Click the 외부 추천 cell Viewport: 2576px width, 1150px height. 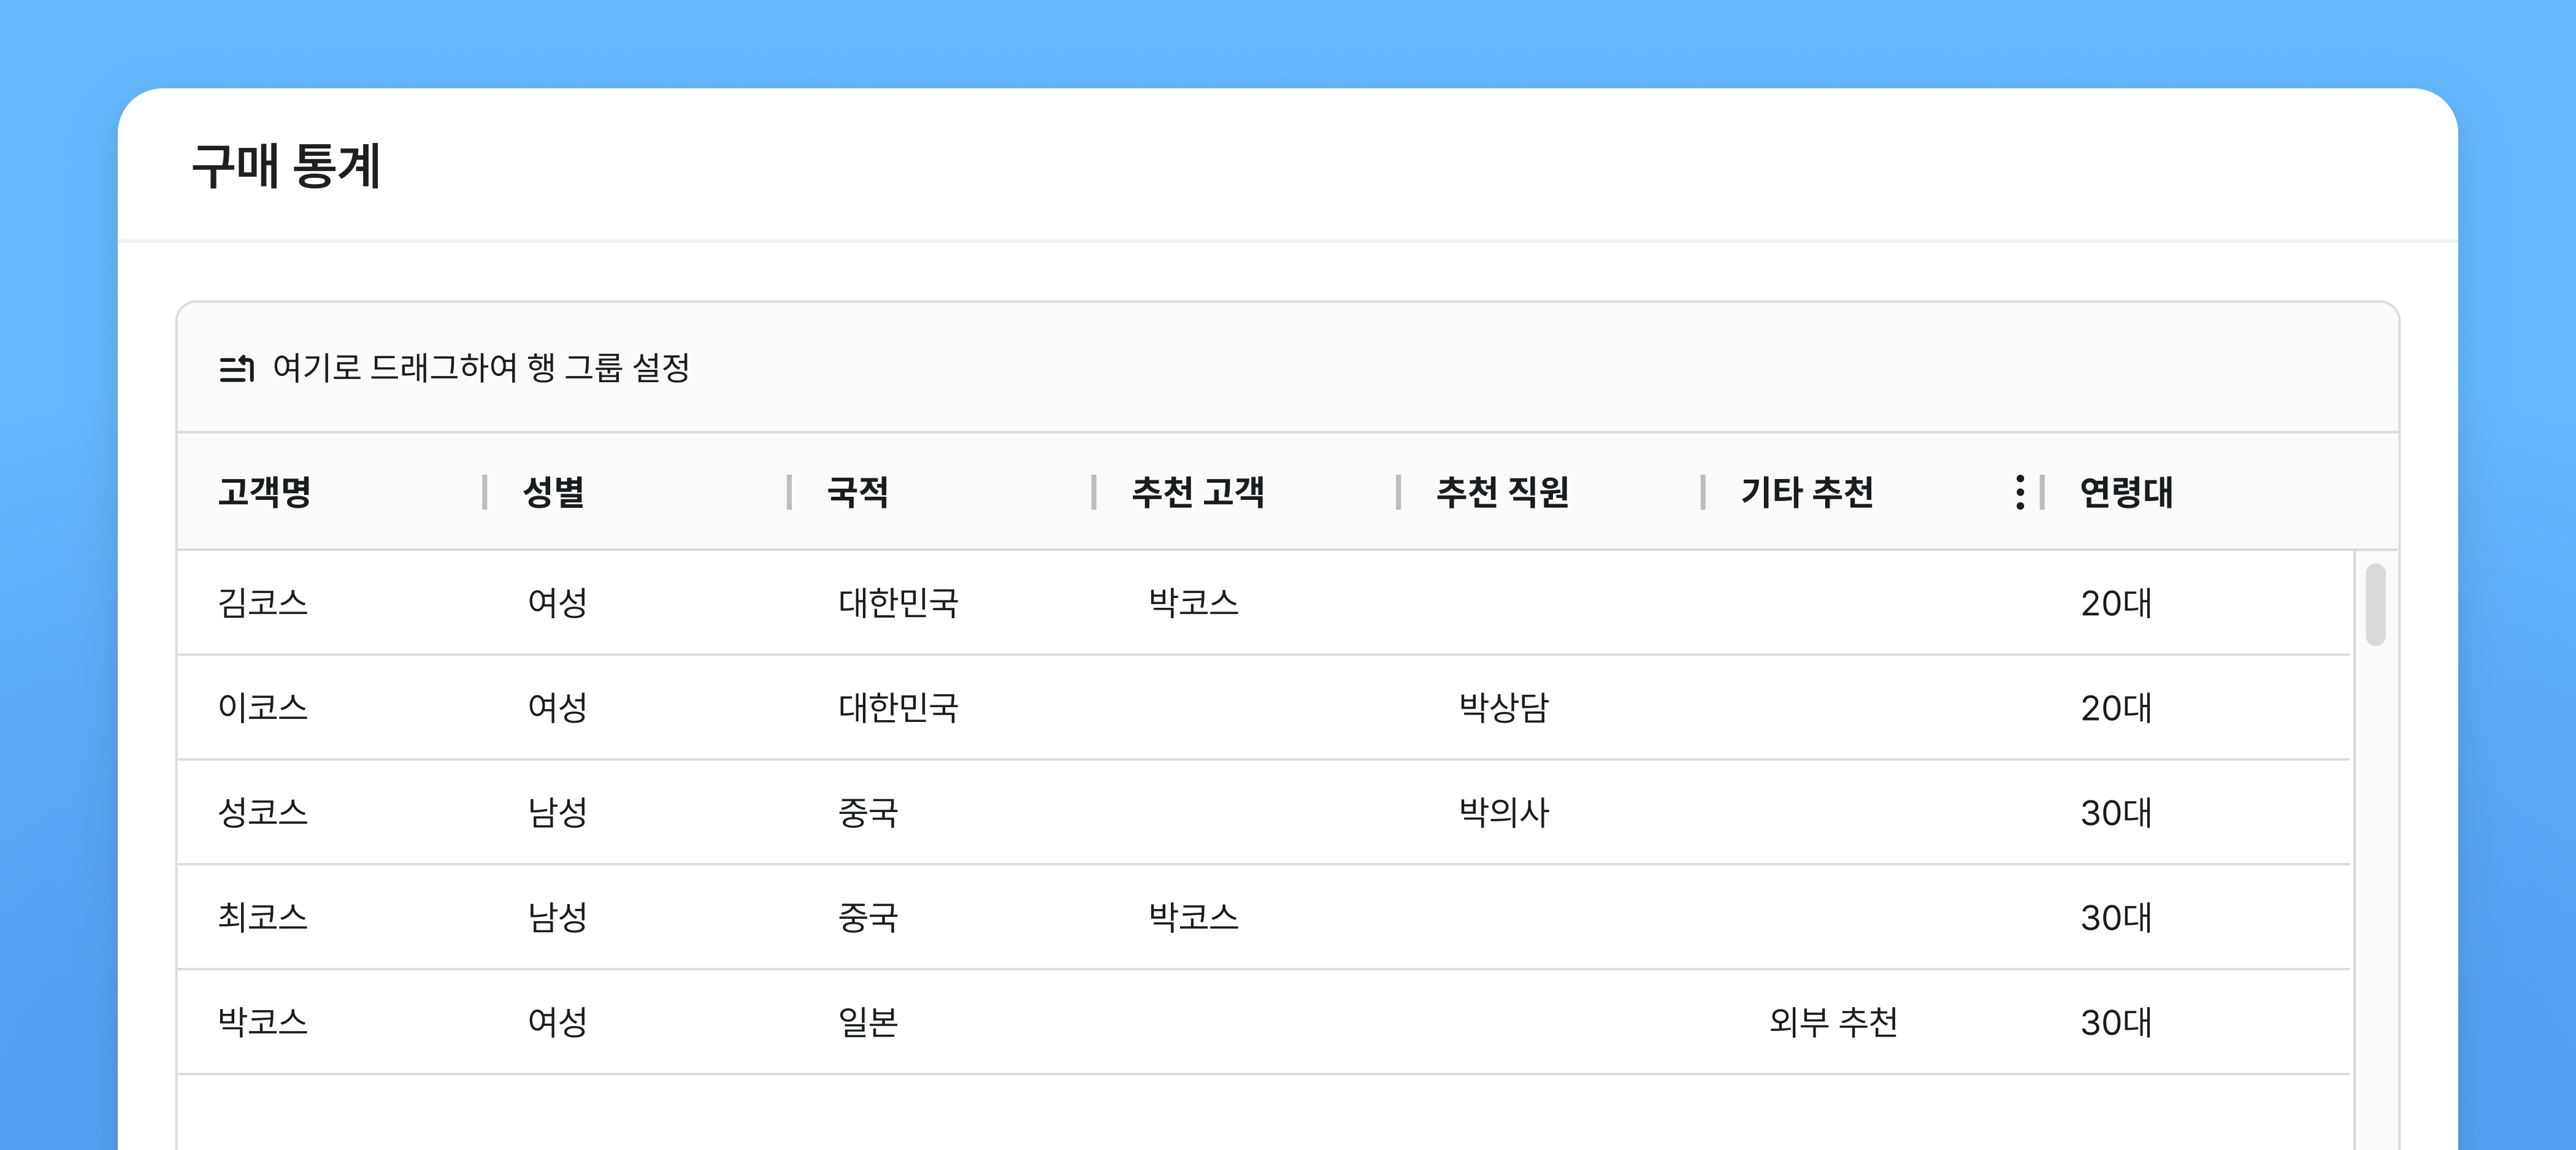(x=1832, y=1022)
